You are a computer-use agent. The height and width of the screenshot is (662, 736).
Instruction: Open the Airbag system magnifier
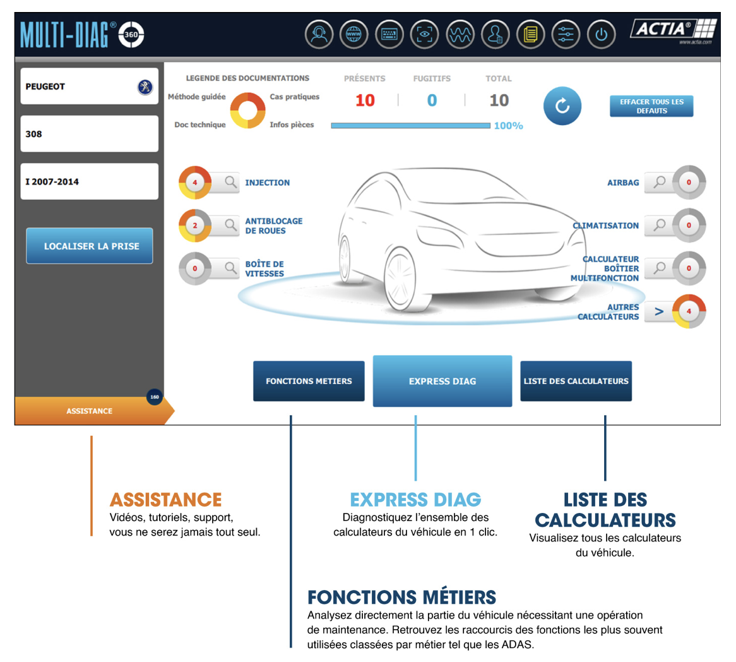click(661, 182)
